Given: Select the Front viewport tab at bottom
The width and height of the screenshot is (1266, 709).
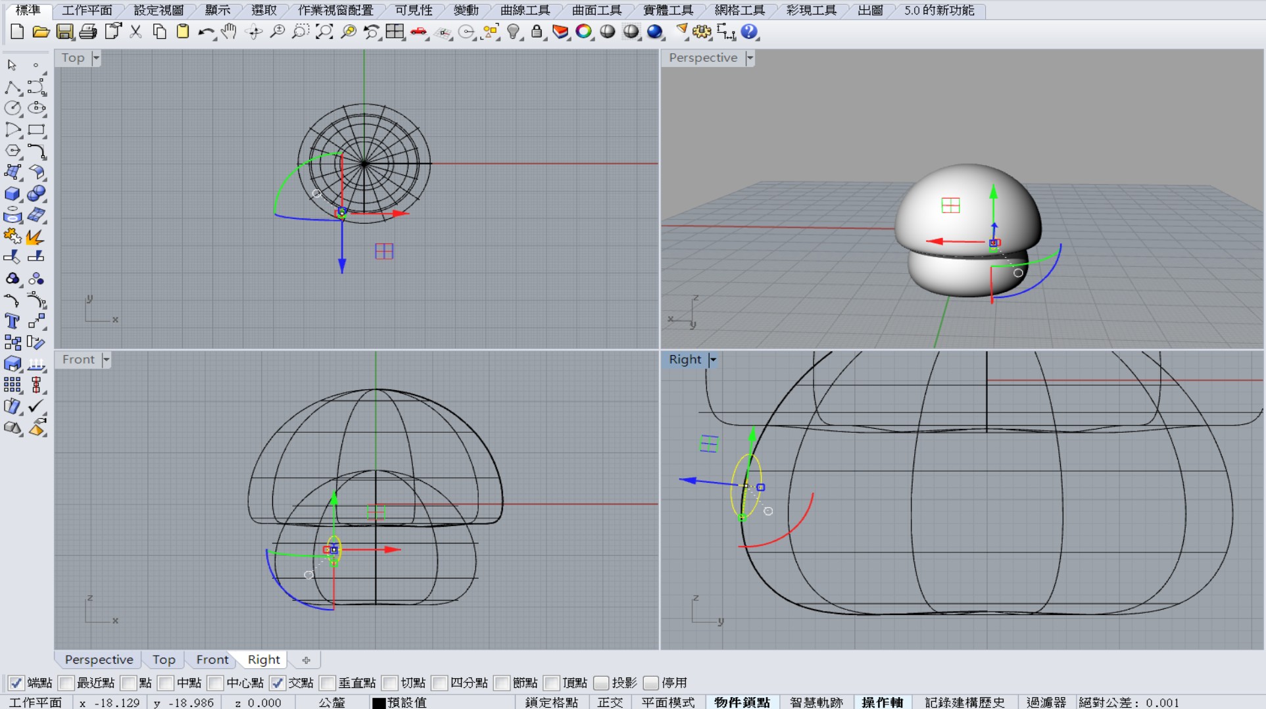Looking at the screenshot, I should point(212,660).
